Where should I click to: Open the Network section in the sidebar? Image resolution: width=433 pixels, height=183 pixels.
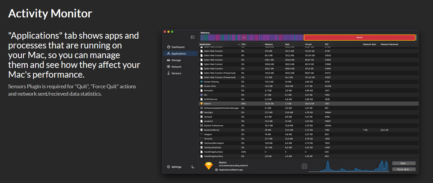181,67
